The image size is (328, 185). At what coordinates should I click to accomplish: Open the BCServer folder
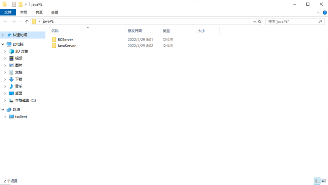pos(65,39)
